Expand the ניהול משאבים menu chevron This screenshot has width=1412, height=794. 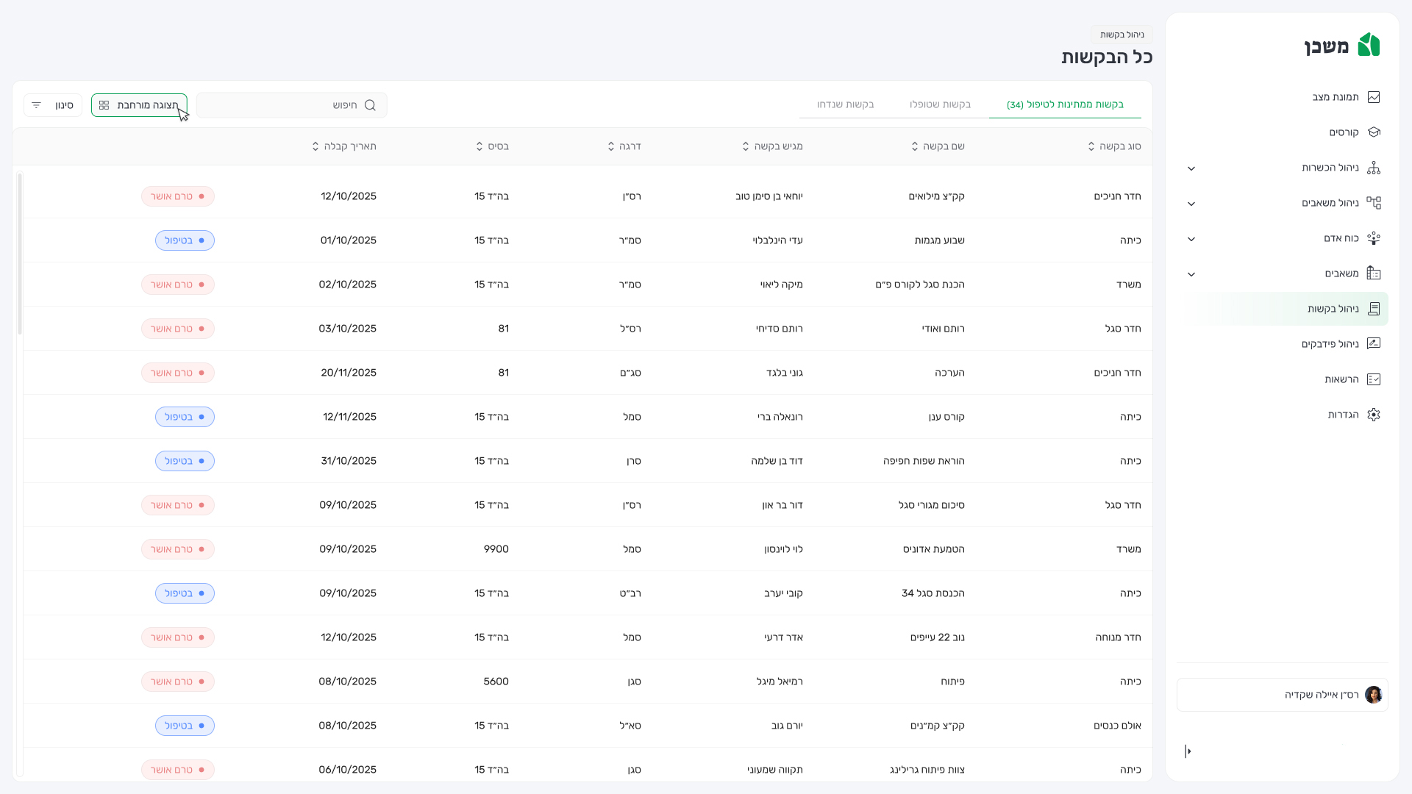tap(1191, 204)
